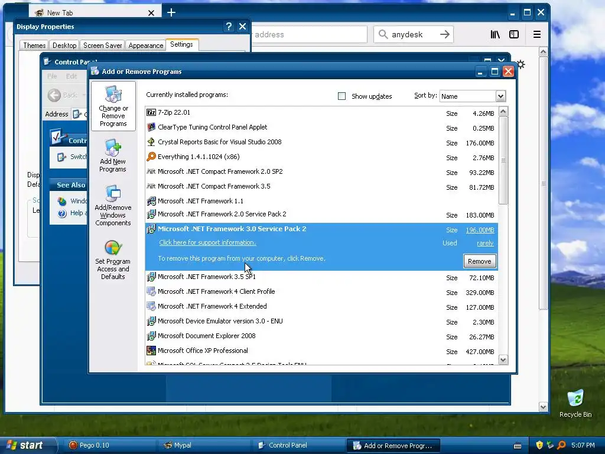Select Change or Remove Programs sidebar icon
This screenshot has height=454, width=605.
coord(113,106)
